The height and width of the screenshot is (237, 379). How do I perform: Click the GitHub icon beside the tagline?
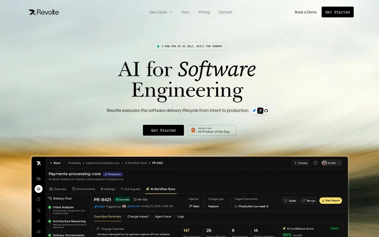click(x=266, y=111)
